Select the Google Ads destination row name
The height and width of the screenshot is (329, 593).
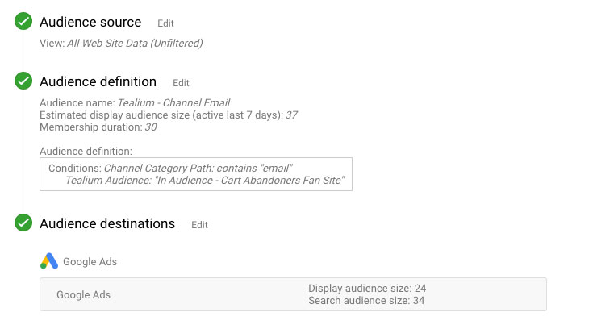tap(83, 294)
